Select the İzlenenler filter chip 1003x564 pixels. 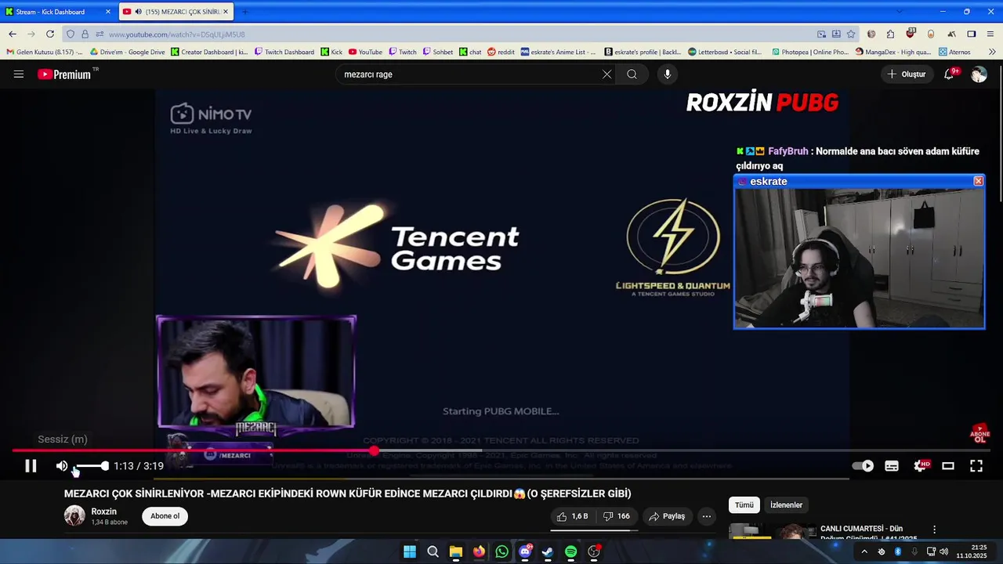pyautogui.click(x=786, y=505)
